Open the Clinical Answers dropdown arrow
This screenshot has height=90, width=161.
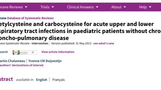[x=97, y=7]
